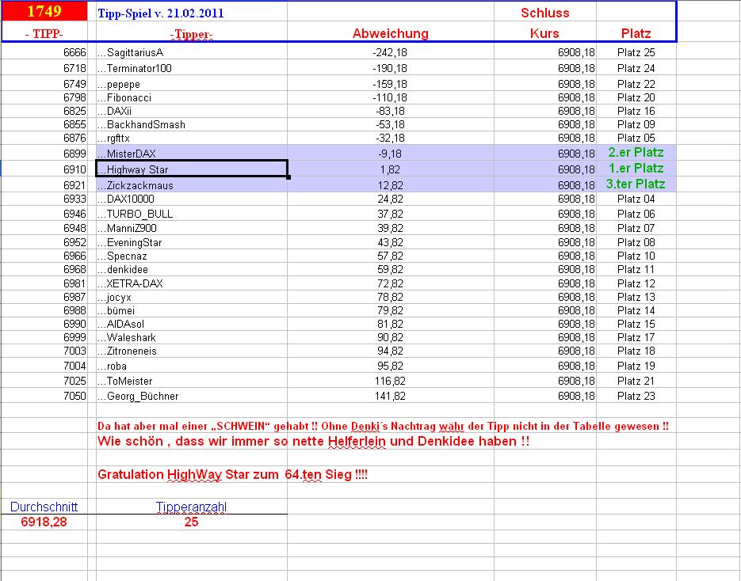Click the 'Platz 22' cell

(x=636, y=84)
